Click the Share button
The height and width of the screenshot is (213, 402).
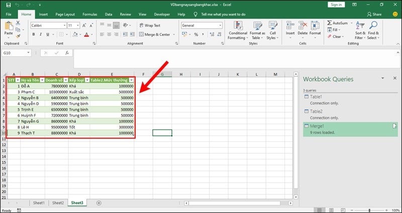click(374, 15)
